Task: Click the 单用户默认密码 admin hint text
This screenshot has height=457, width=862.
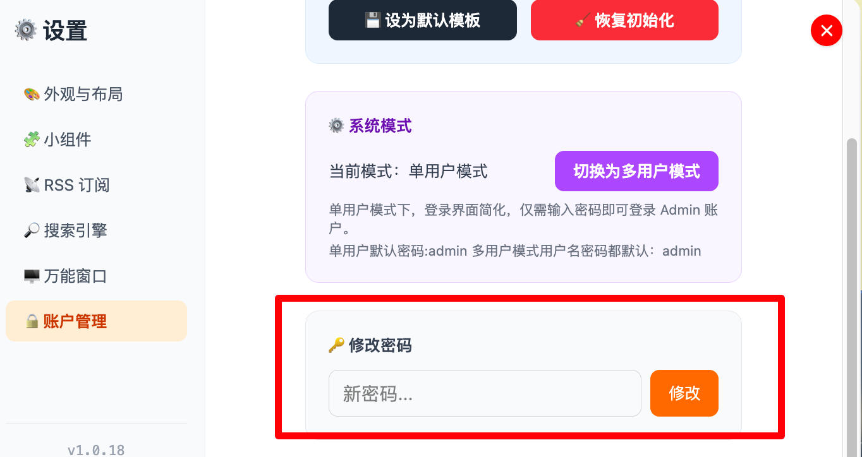Action: [x=515, y=251]
